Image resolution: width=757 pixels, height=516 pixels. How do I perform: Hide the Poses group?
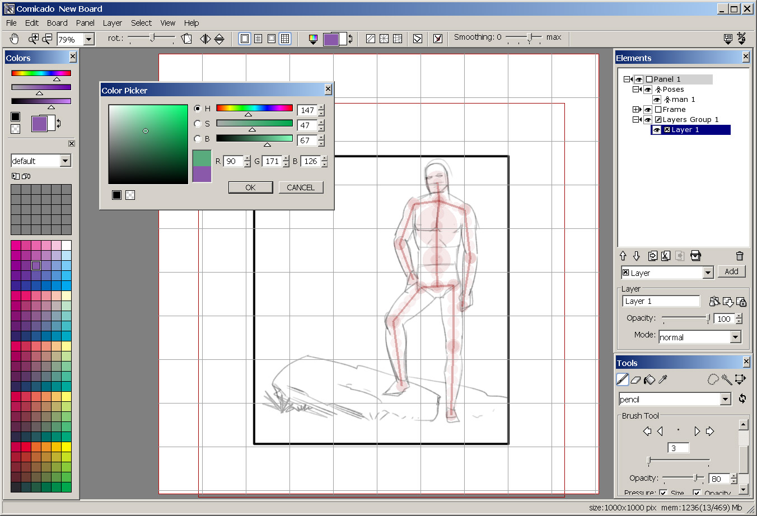click(647, 89)
